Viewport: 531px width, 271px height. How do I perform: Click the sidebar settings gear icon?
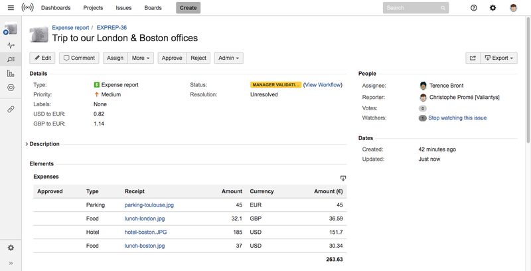coord(11,248)
